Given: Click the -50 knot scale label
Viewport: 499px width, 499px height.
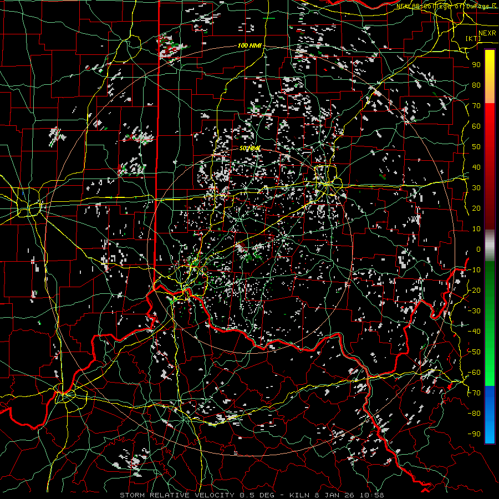Looking at the screenshot, I should coord(474,352).
